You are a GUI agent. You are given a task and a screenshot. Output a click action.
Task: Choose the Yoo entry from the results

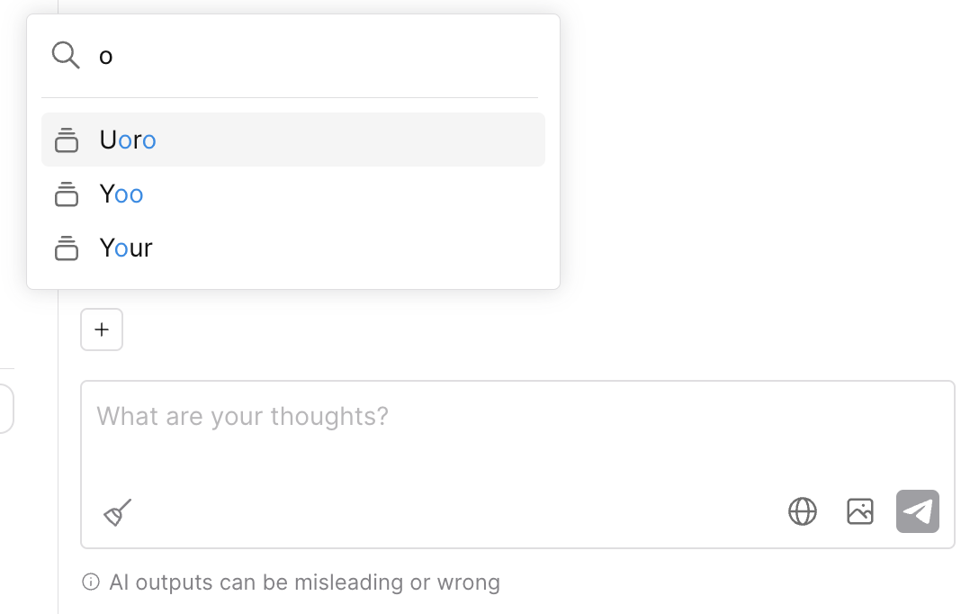[x=121, y=194]
